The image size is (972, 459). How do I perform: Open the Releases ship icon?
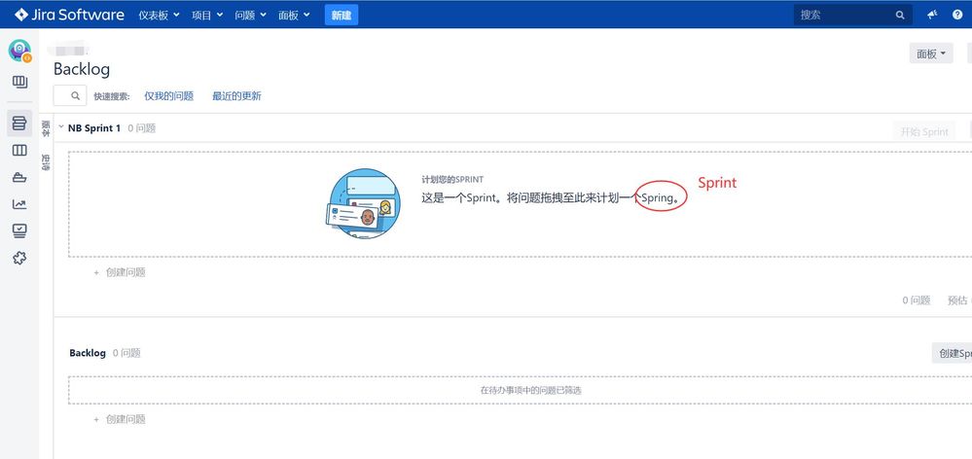[x=19, y=178]
